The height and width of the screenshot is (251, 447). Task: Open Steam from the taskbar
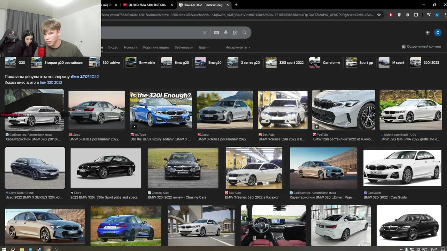point(39,249)
